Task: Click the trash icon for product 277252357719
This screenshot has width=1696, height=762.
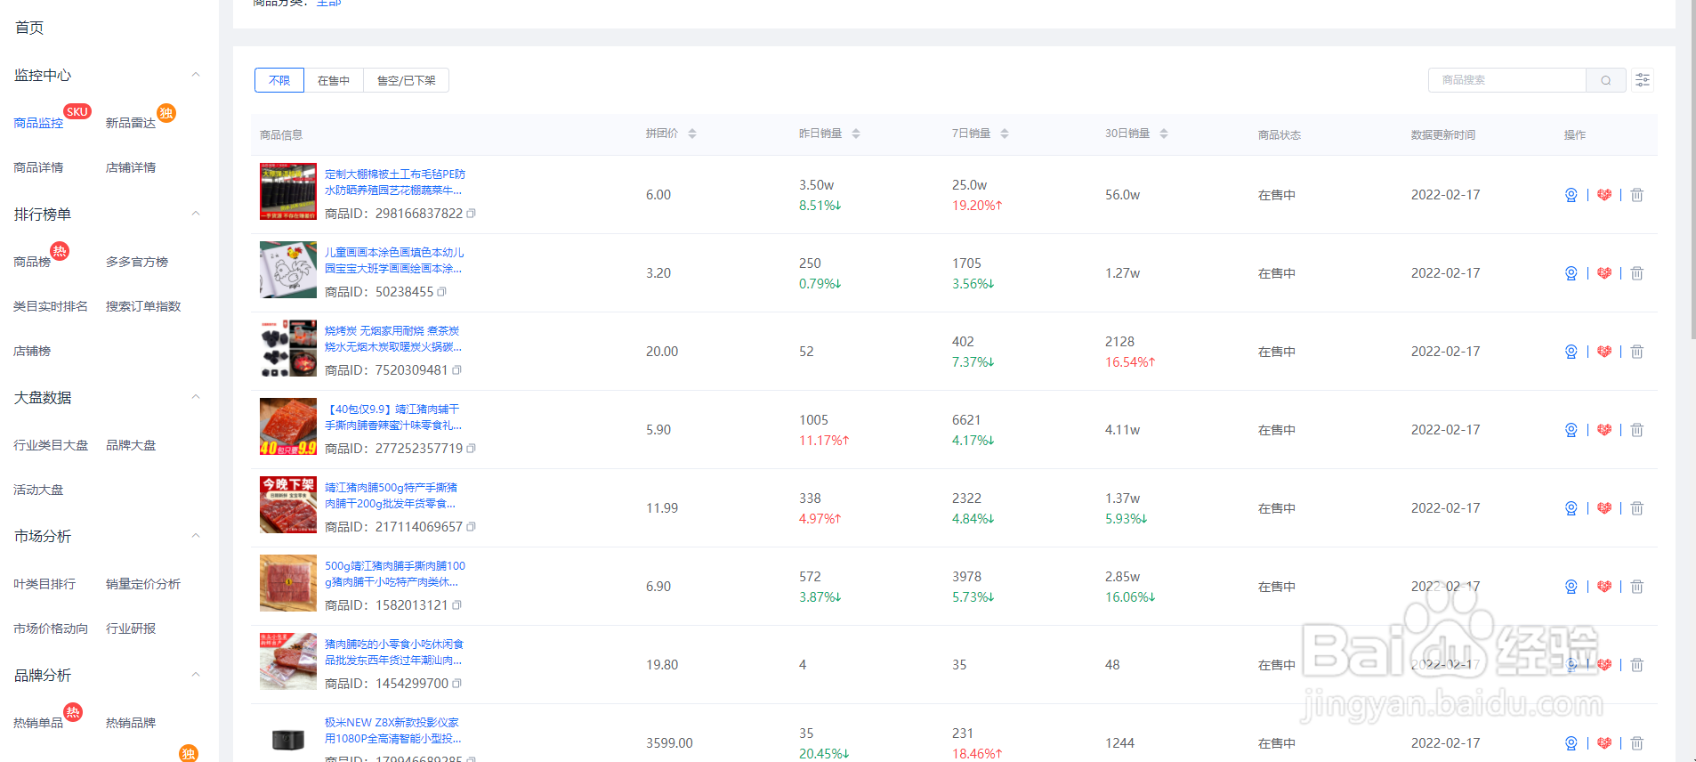Action: [x=1637, y=430]
